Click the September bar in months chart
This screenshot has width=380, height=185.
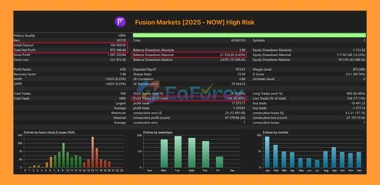[334, 157]
